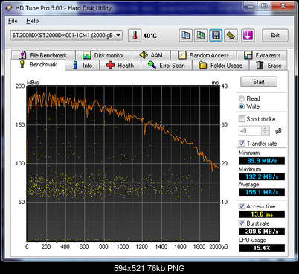The width and height of the screenshot is (299, 274).
Task: Click the temperature thermometer icon
Action: (x=135, y=36)
